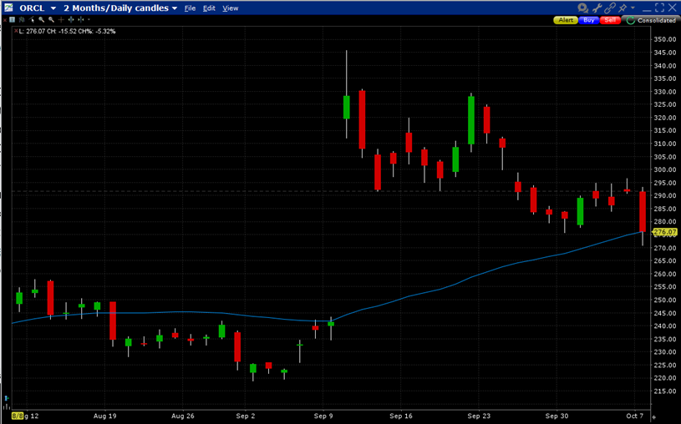This screenshot has width=681, height=424.
Task: Click the chart window icon beside ORCL
Action: coord(8,8)
